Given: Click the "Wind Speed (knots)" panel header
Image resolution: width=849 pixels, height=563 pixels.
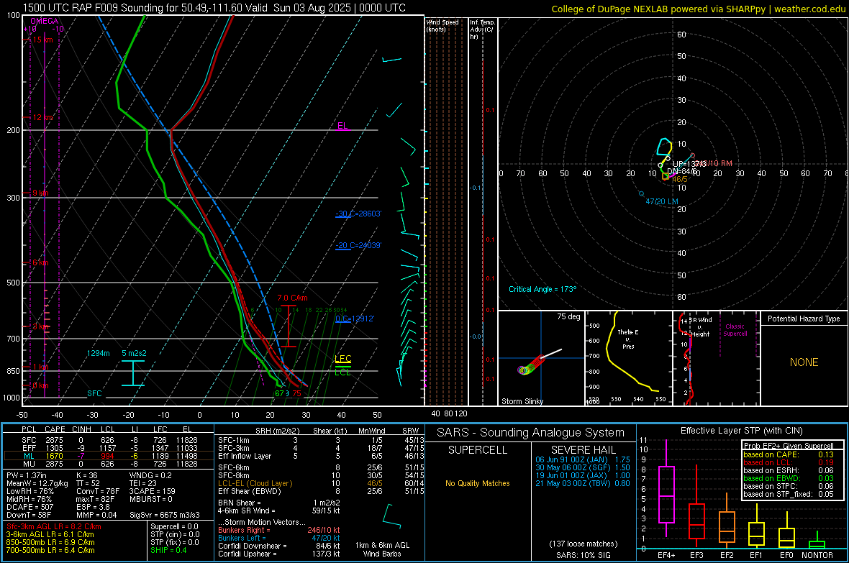Looking at the screenshot, I should (442, 25).
